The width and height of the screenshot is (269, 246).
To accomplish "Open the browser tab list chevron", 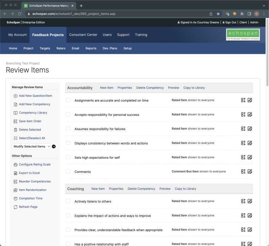I will 264,6.
